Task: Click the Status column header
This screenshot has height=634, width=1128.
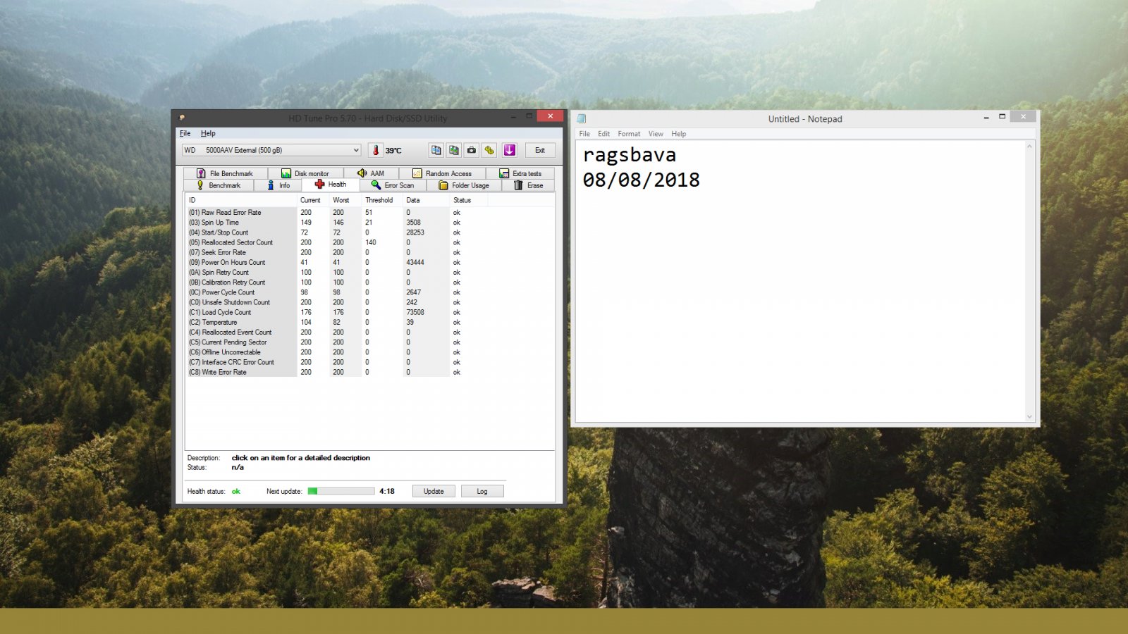Action: point(469,200)
